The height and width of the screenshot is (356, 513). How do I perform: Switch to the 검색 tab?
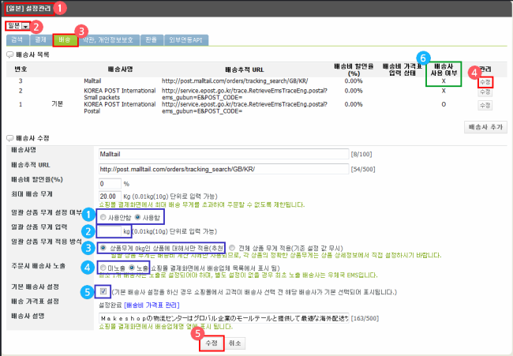(x=17, y=39)
